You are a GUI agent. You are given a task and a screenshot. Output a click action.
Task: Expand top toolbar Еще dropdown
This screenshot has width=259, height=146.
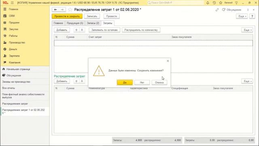[x=242, y=16]
